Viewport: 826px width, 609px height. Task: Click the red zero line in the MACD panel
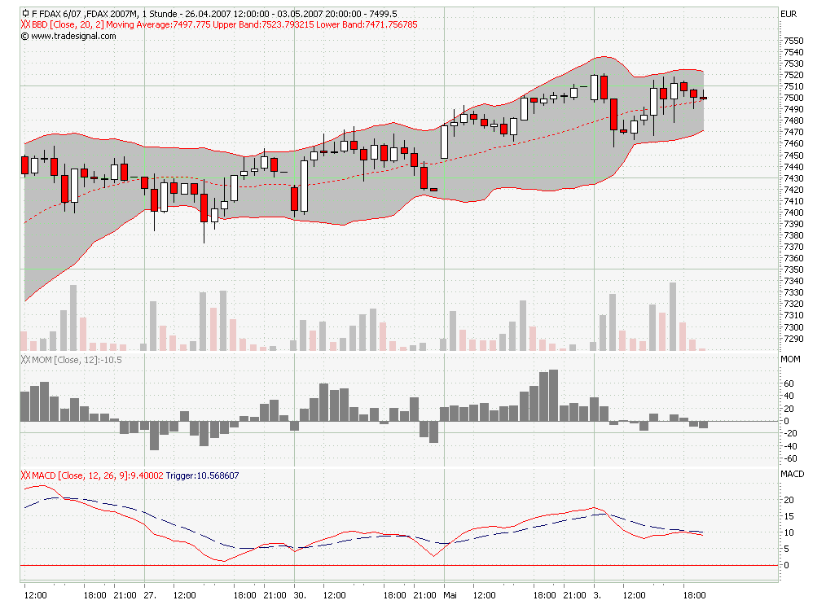click(399, 565)
